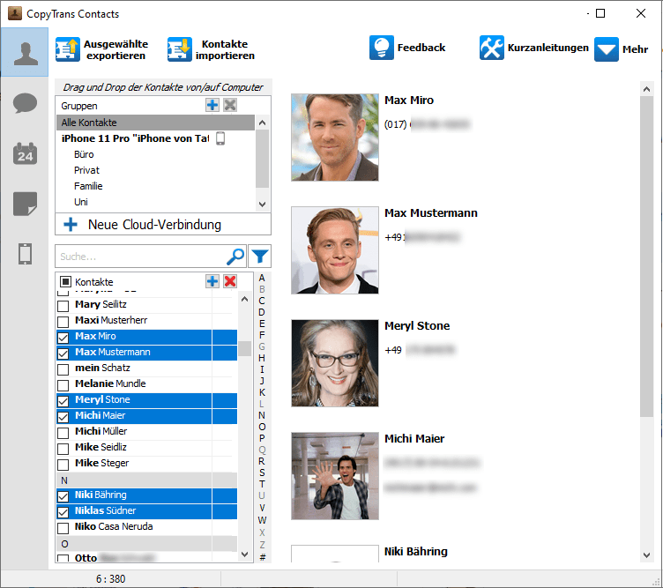Open the Messages speech bubble section
This screenshot has height=588, width=663.
tap(25, 103)
